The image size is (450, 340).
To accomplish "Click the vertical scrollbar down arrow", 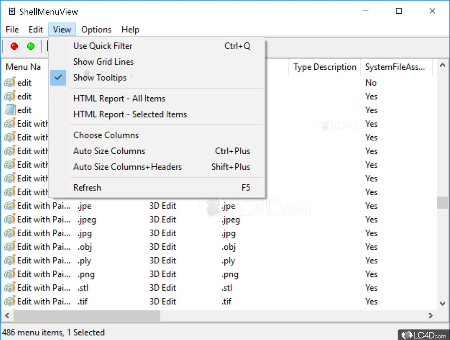I will [x=442, y=303].
